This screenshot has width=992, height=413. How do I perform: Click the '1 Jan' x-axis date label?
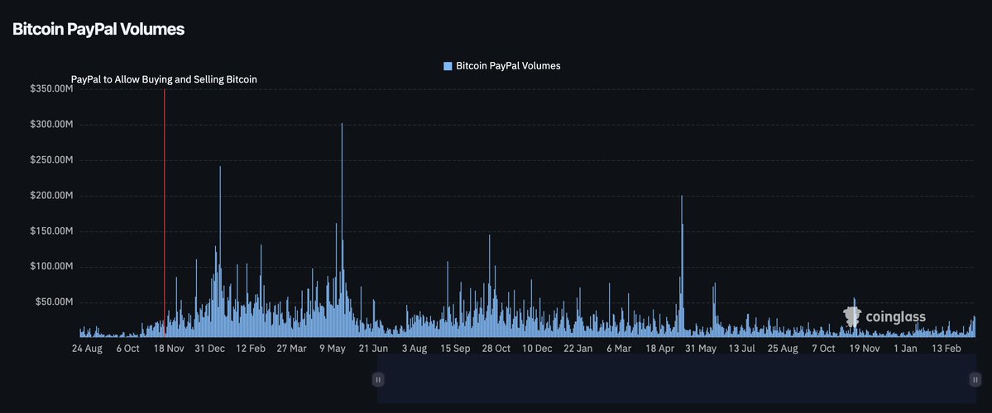[x=904, y=349]
